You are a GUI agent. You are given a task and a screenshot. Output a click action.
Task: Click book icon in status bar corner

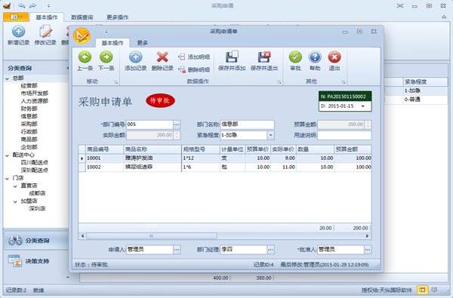click(434, 290)
